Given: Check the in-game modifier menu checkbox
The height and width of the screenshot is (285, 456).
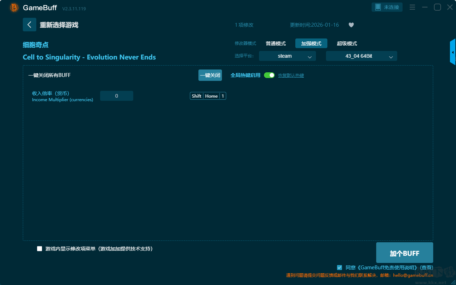Looking at the screenshot, I should (40, 249).
